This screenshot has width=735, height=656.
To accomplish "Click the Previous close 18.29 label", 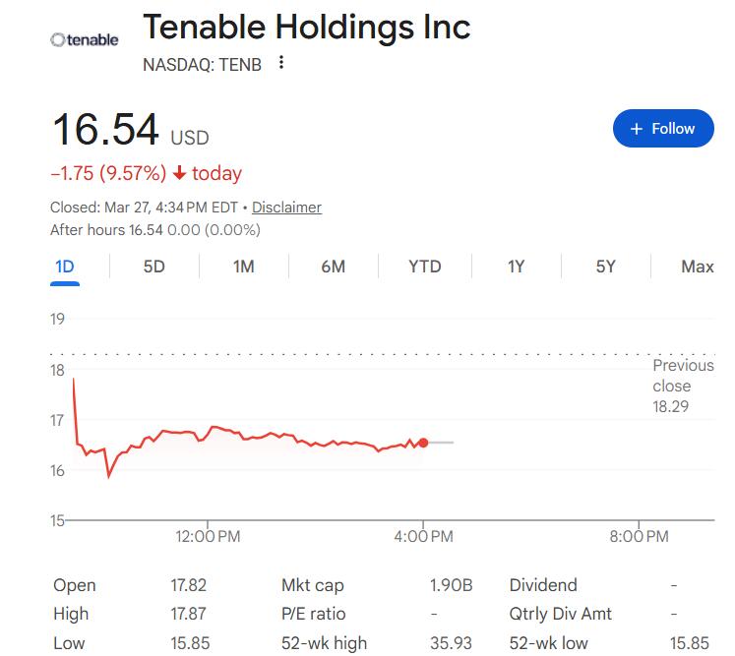I will 683,386.
